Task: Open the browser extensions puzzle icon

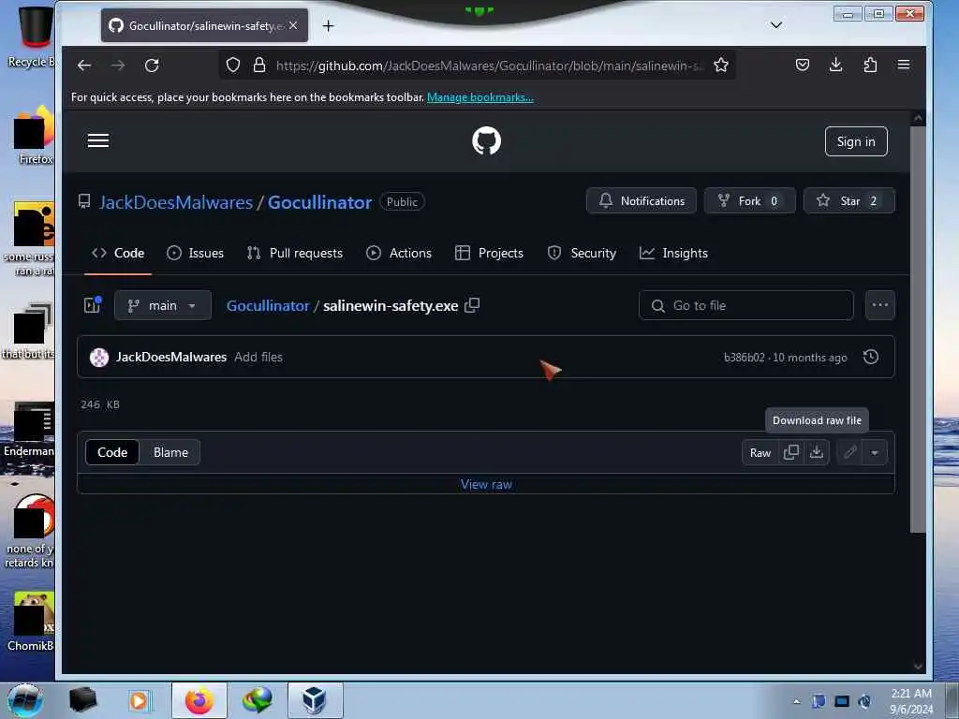Action: tap(870, 65)
